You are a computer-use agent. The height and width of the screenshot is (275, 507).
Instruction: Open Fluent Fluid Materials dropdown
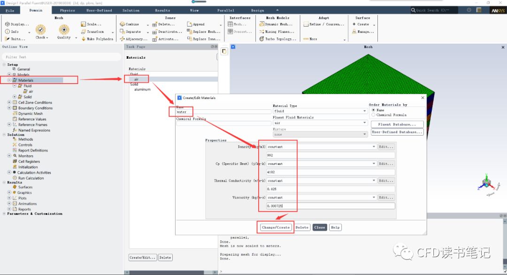tap(321, 123)
